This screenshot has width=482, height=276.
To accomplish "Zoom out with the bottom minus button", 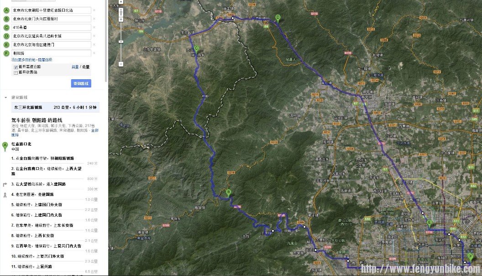I will pos(121,64).
